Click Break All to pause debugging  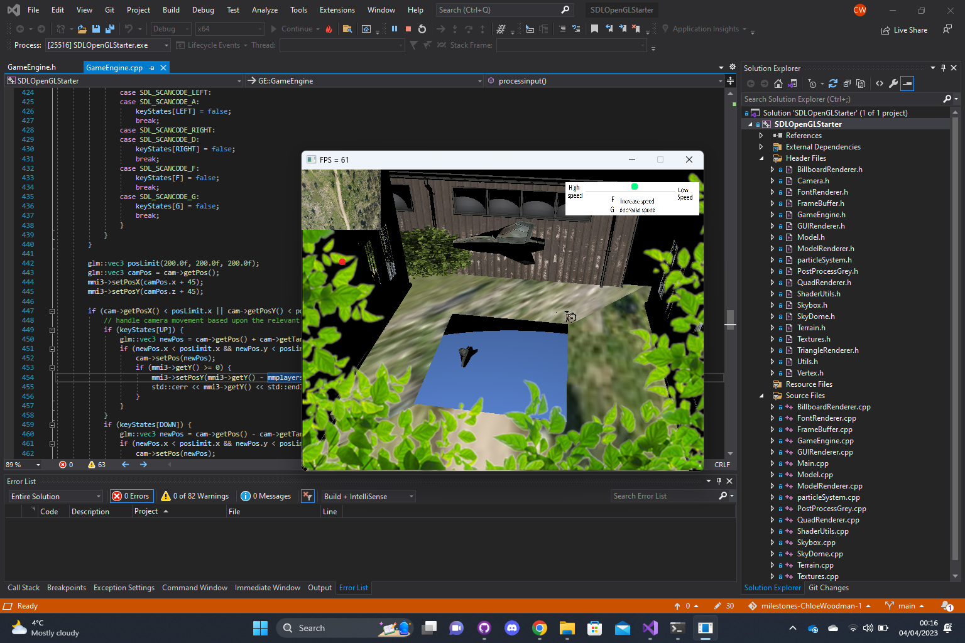pos(395,29)
